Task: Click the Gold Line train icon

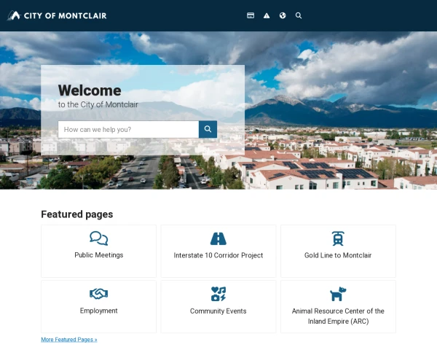Action: coord(338,238)
